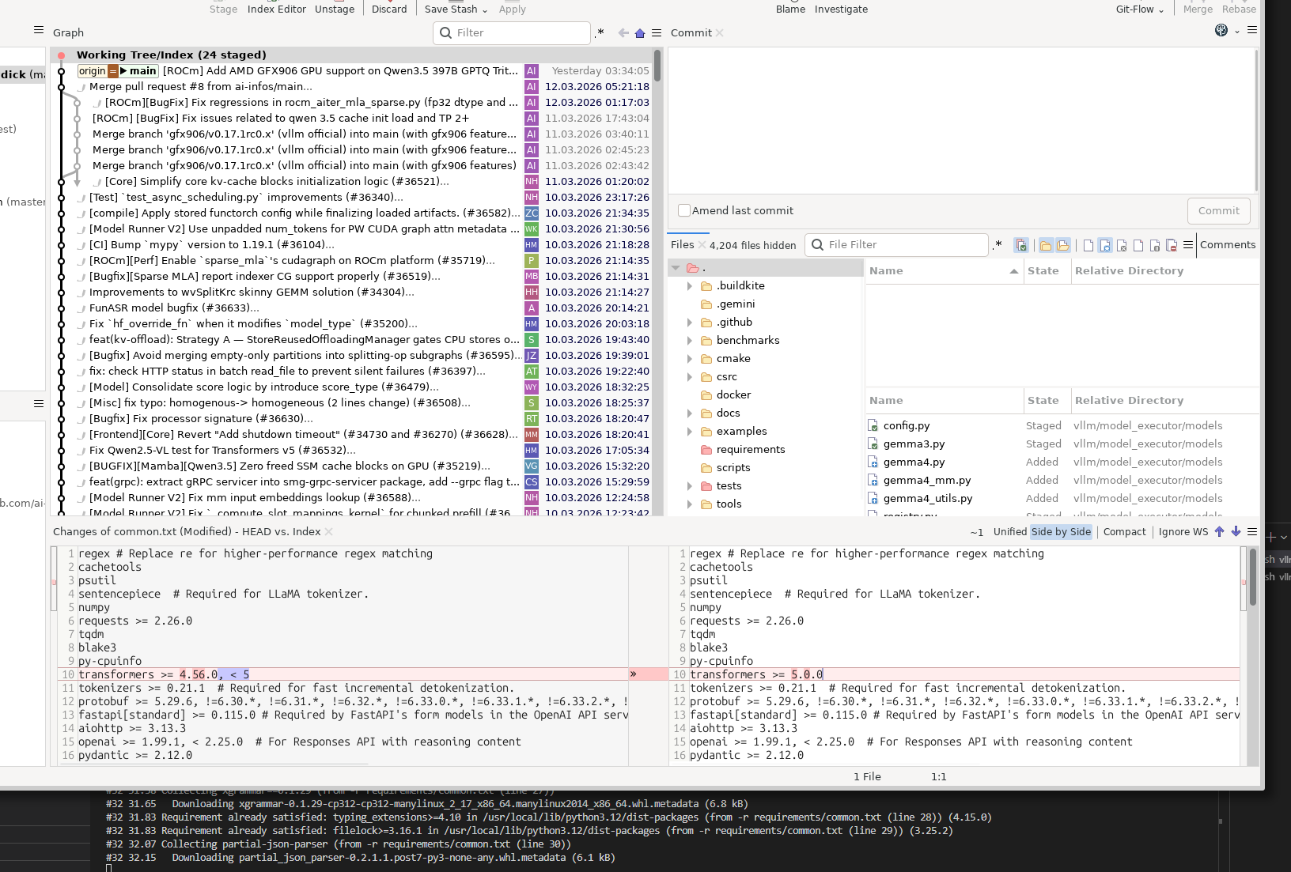Viewport: 1291px width, 872px height.
Task: Open the Comments tab
Action: [1227, 245]
